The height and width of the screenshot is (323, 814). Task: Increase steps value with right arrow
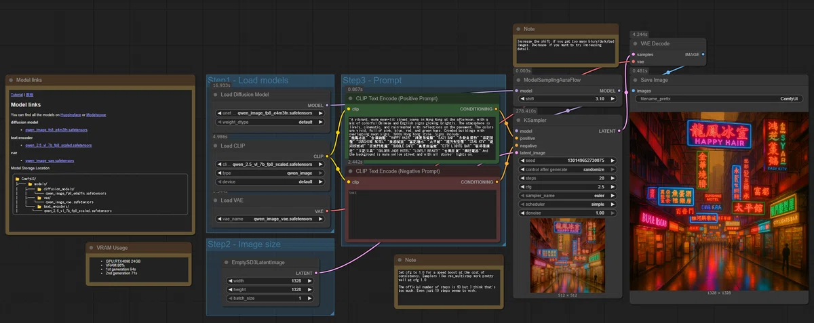coord(613,177)
